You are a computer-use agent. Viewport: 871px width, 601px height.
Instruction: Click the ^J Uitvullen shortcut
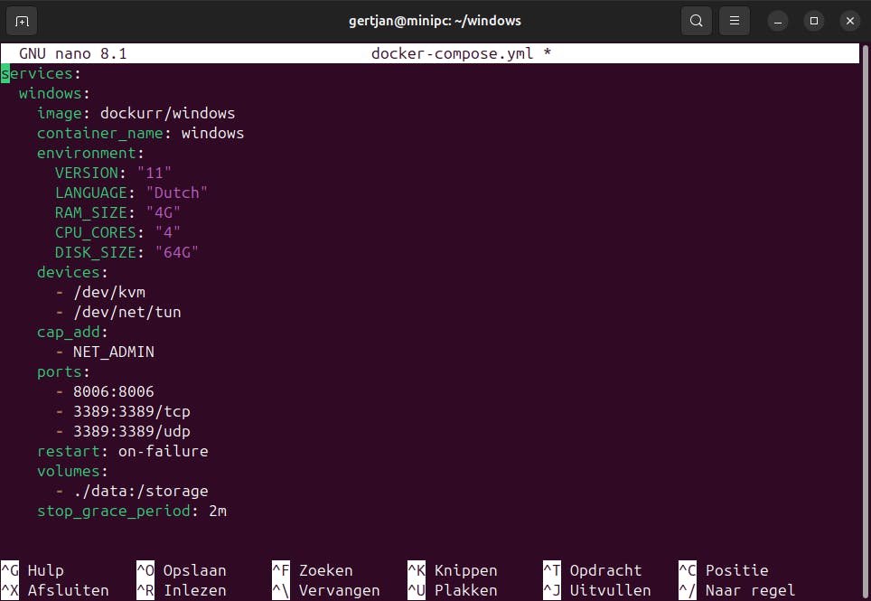pyautogui.click(x=597, y=590)
